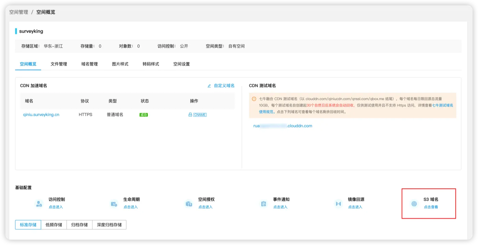Click 空间概览 breadcrumb text
Screen dimensions: 478x245
[46, 12]
